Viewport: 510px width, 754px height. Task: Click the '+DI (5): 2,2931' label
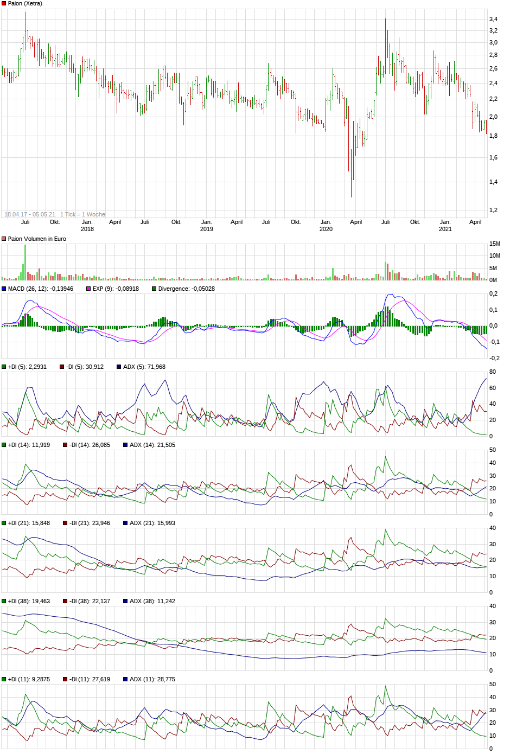(x=27, y=367)
